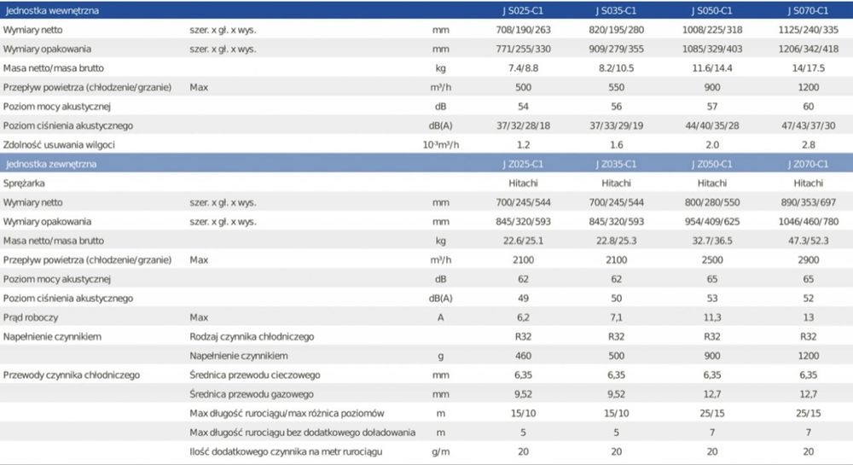The width and height of the screenshot is (853, 465).
Task: Select working current value '7,1'
Action: coord(616,317)
